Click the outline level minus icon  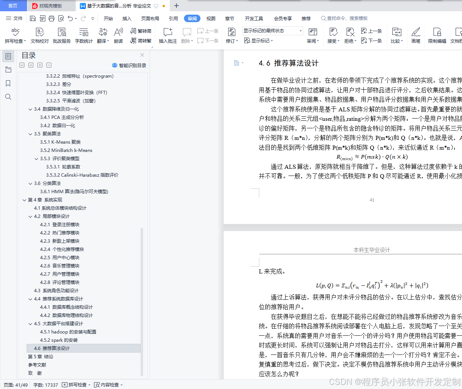coord(49,65)
